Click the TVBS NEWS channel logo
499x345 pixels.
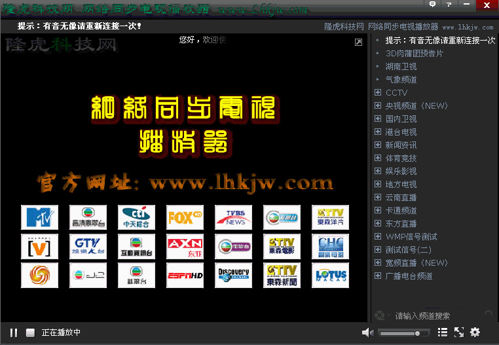tap(233, 217)
